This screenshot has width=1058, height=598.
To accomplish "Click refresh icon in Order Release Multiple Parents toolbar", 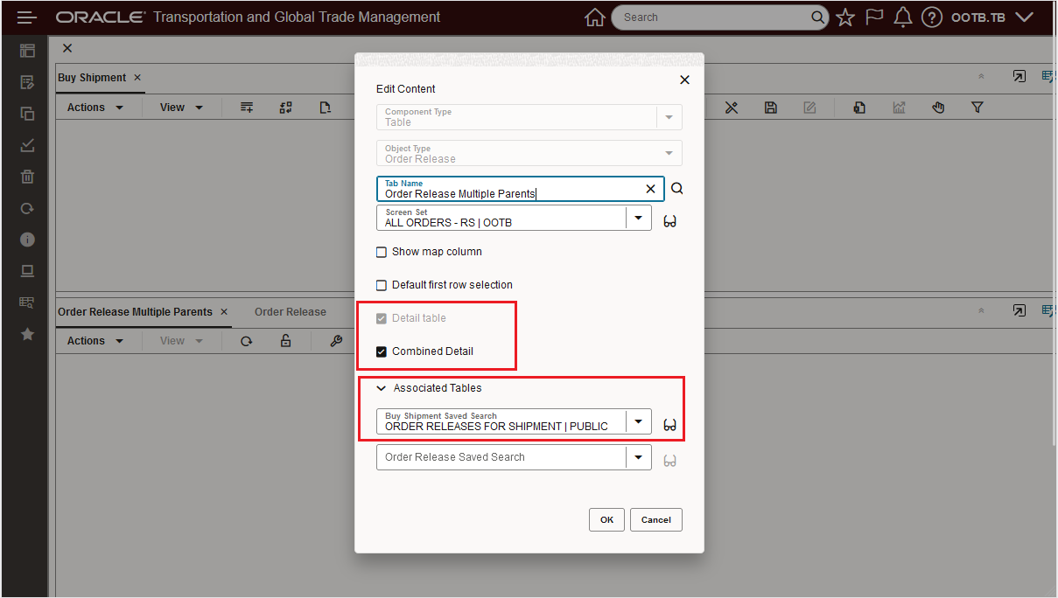I will 247,341.
